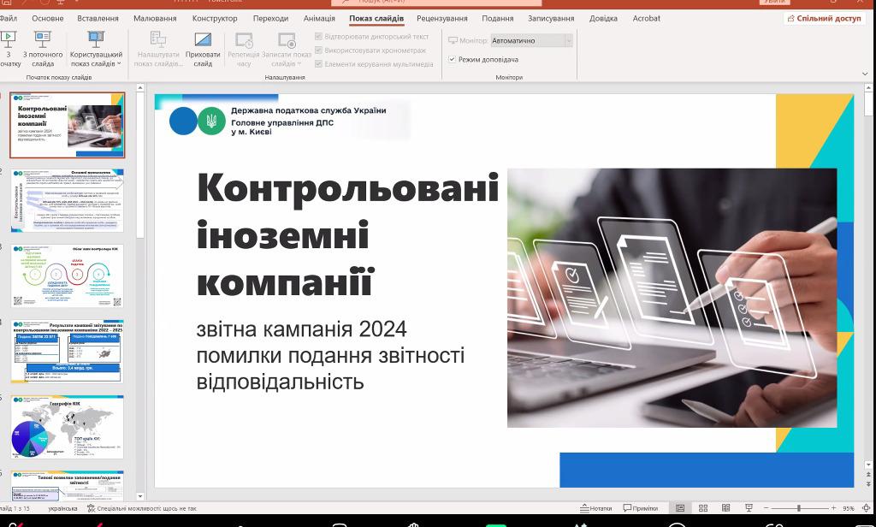876x527 pixels.
Task: Click the thumbnail pane scroll down arrow
Action: click(140, 496)
